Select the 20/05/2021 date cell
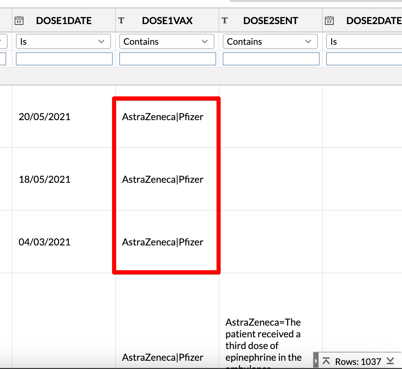 coord(64,117)
